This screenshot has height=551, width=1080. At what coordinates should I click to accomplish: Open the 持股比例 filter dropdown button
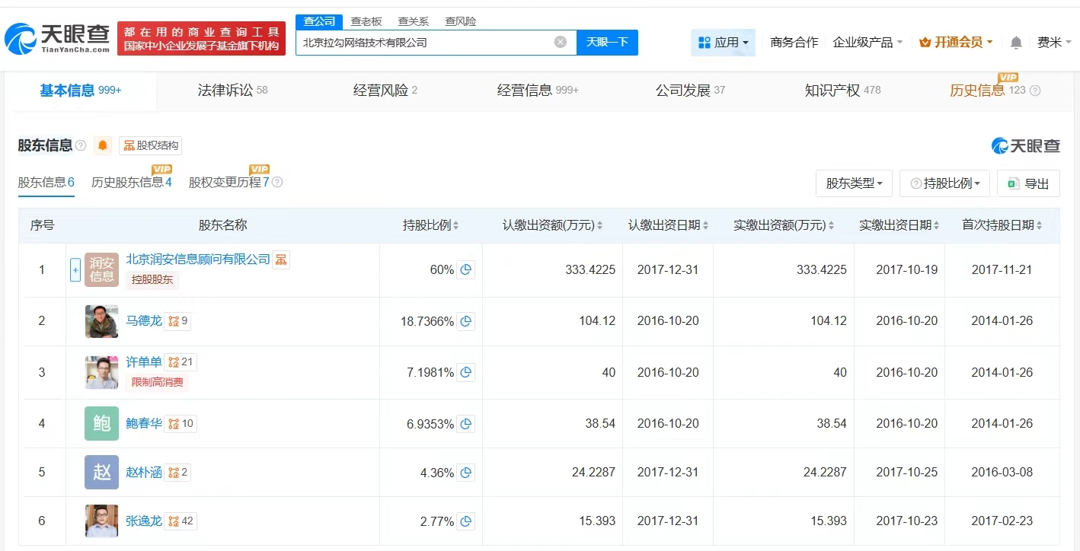tap(945, 183)
